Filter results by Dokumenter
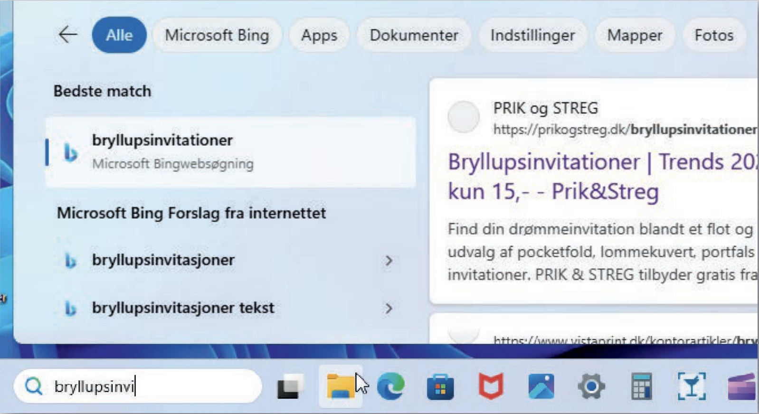The width and height of the screenshot is (759, 414). tap(414, 35)
